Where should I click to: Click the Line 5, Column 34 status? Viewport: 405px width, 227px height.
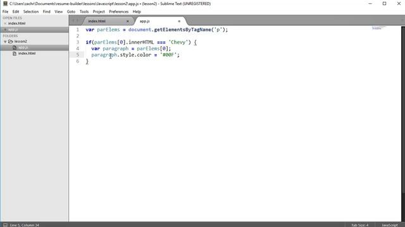25,225
